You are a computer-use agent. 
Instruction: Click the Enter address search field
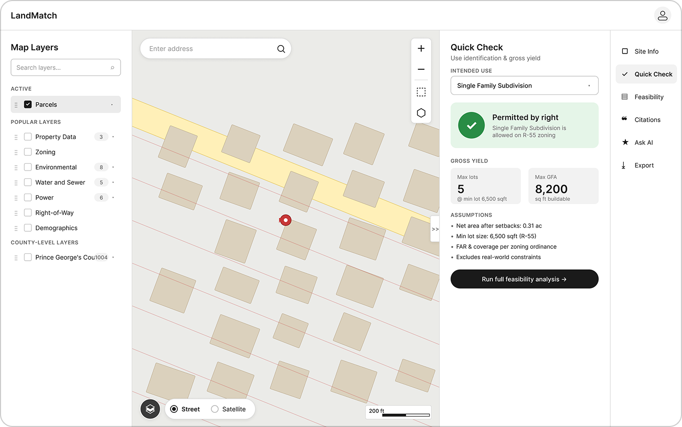point(215,49)
